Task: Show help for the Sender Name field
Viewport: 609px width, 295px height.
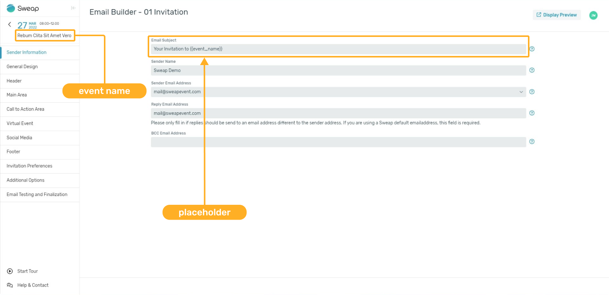Action: (x=532, y=70)
